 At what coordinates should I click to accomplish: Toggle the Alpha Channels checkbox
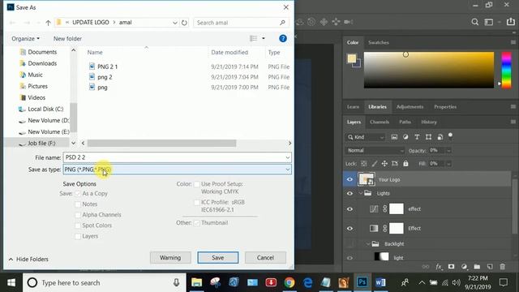tap(78, 215)
